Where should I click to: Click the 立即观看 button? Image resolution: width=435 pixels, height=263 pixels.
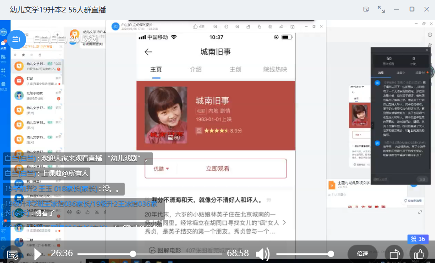[x=218, y=168]
